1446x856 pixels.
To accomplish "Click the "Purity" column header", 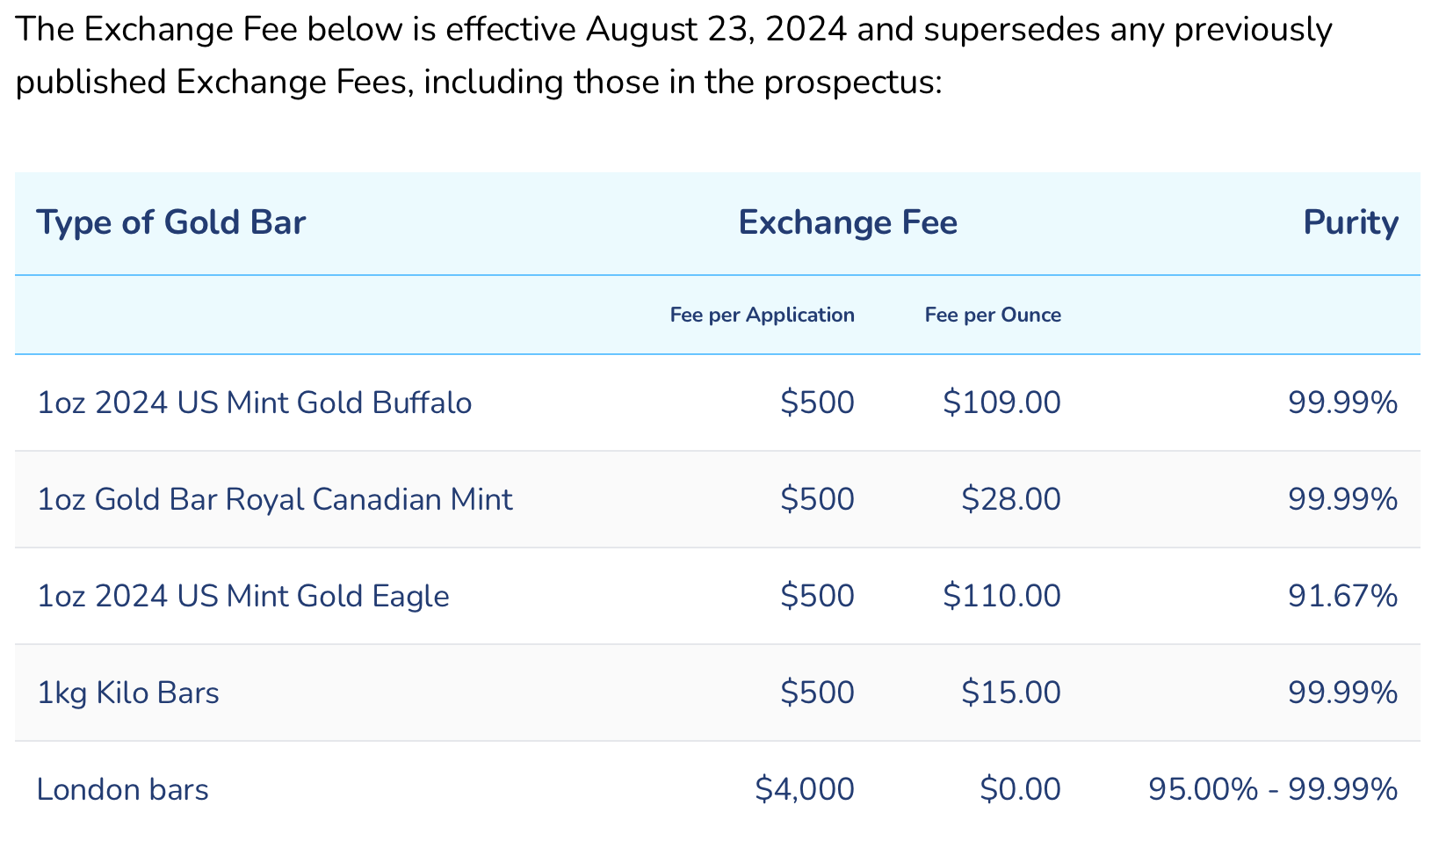I will point(1350,222).
